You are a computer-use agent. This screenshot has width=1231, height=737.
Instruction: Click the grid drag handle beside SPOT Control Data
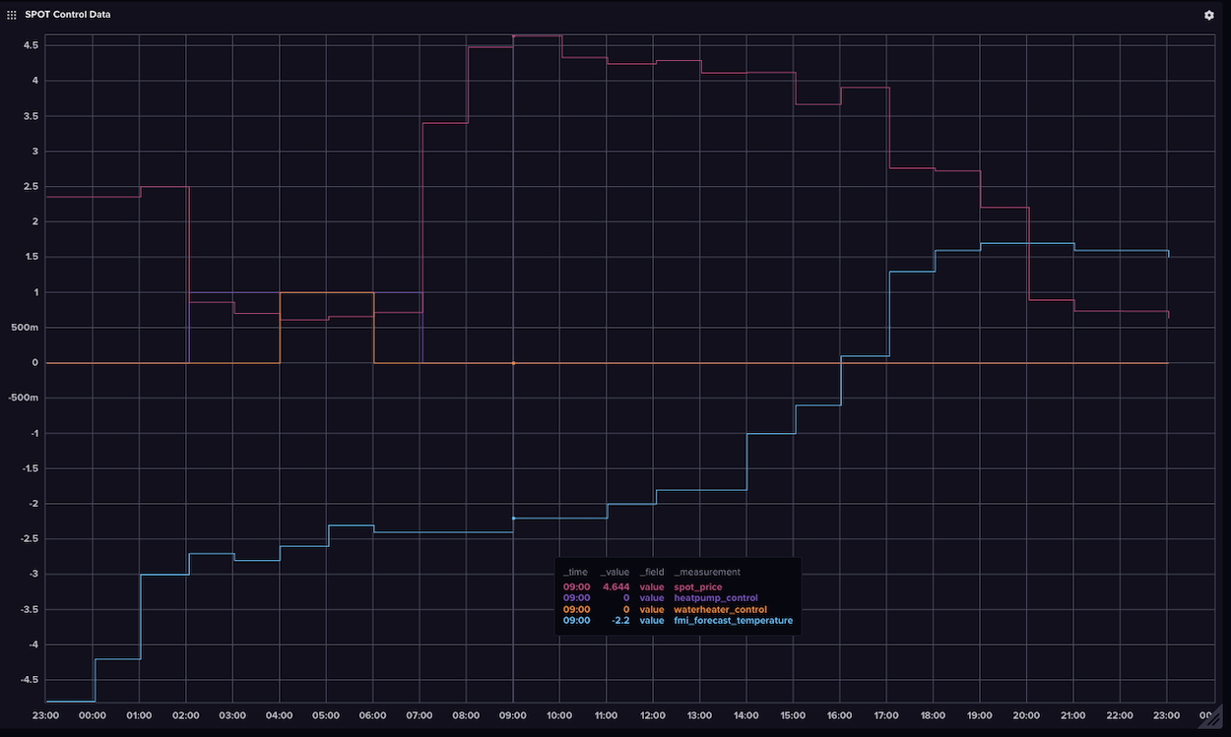click(x=12, y=15)
